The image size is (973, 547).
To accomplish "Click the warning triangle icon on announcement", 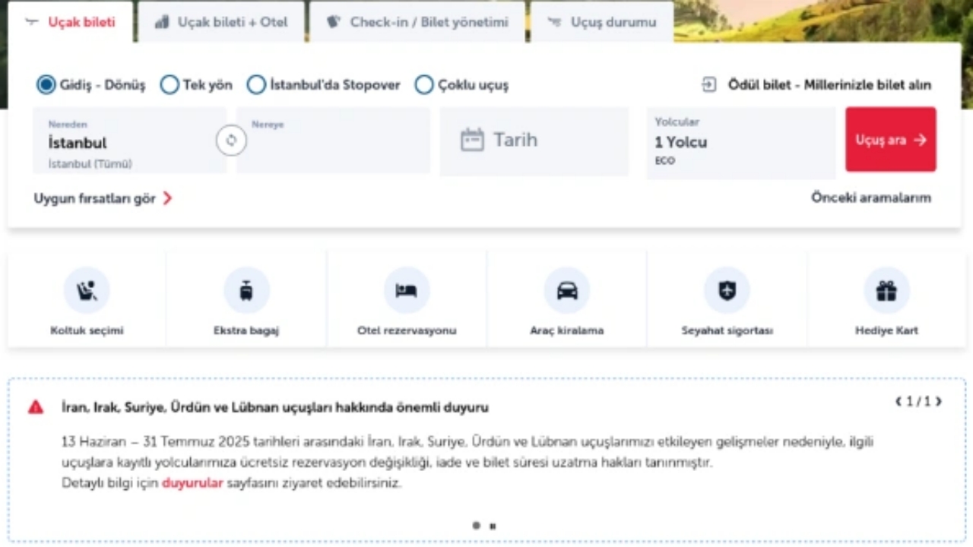I will (x=36, y=407).
